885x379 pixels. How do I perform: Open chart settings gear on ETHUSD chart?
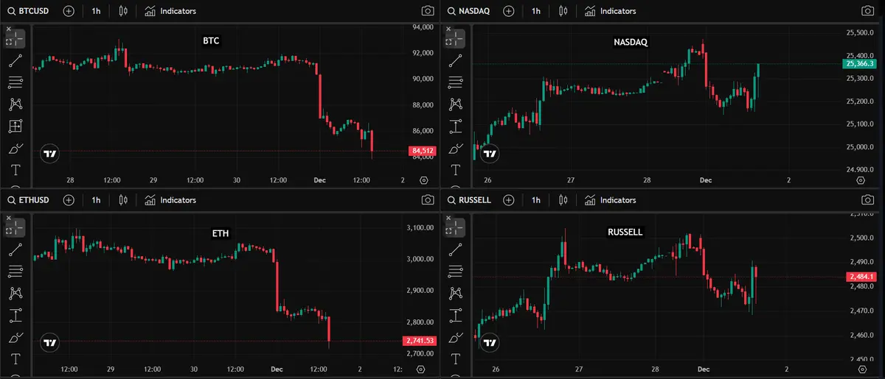[x=421, y=369]
